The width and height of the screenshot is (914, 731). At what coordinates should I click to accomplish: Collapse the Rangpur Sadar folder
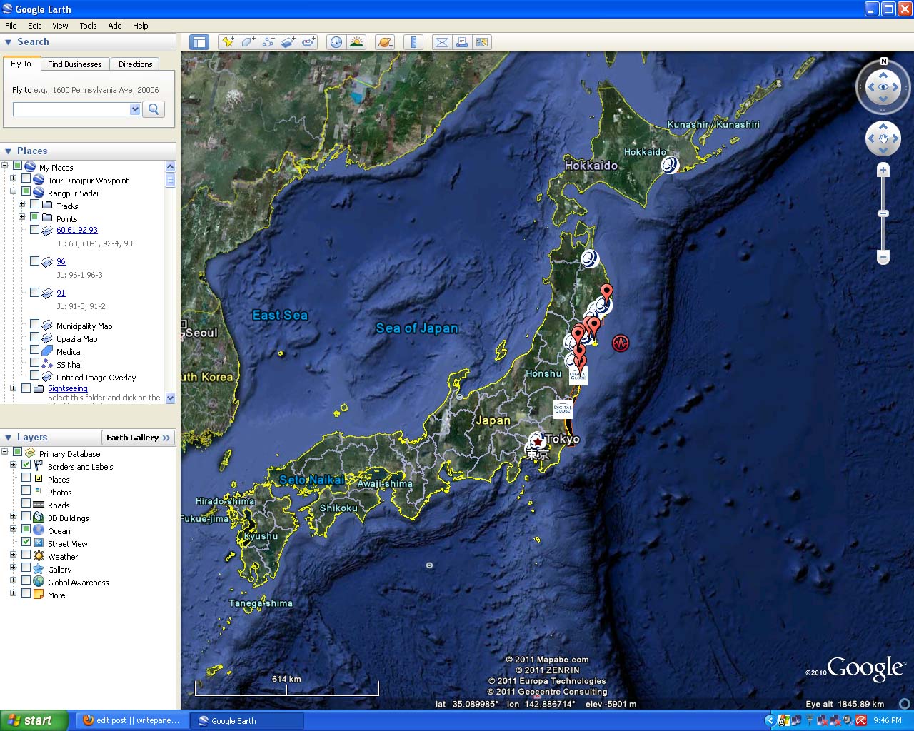[13, 191]
